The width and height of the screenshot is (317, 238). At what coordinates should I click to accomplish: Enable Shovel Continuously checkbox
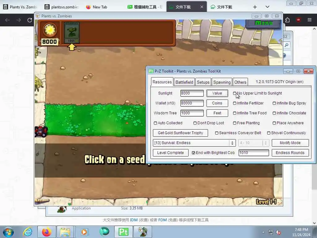[268, 133]
